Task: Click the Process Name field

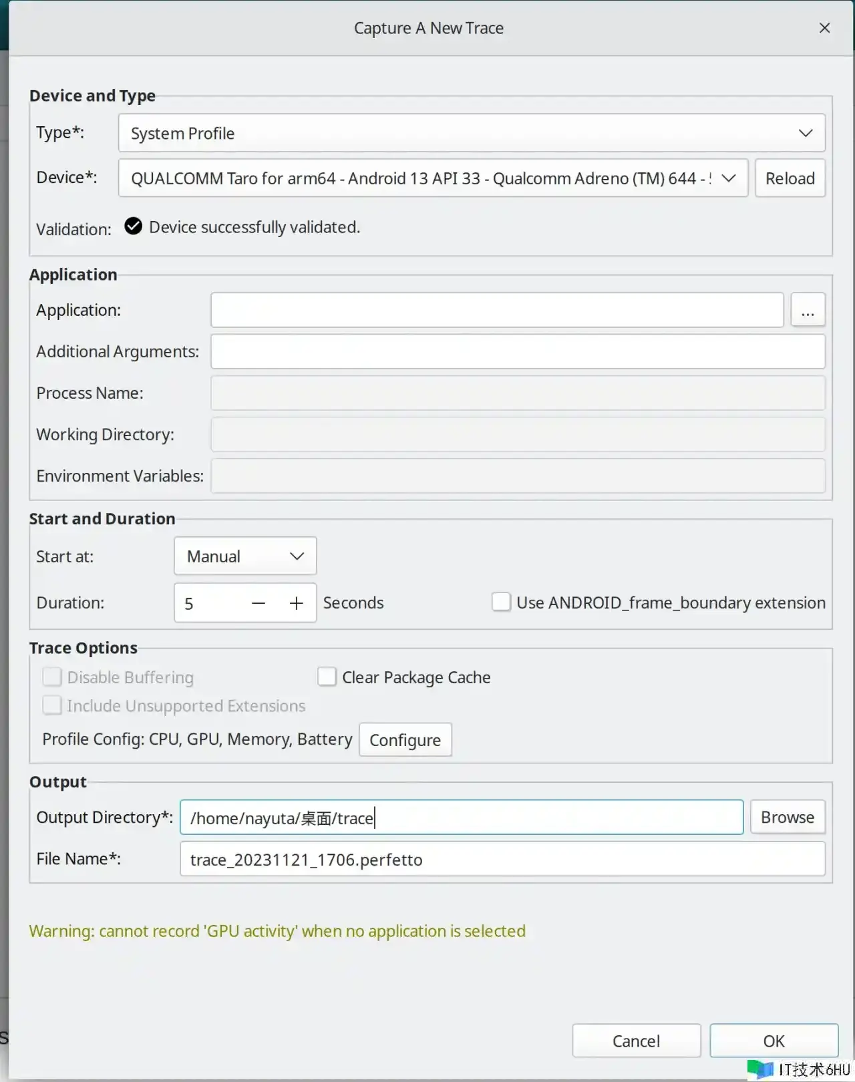Action: (x=518, y=393)
